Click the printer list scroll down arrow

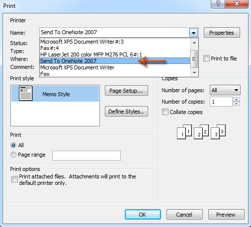tap(194, 72)
